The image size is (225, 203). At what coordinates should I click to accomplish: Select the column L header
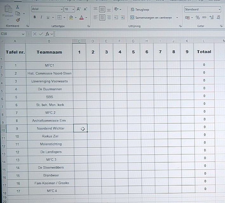pyautogui.click(x=203, y=41)
